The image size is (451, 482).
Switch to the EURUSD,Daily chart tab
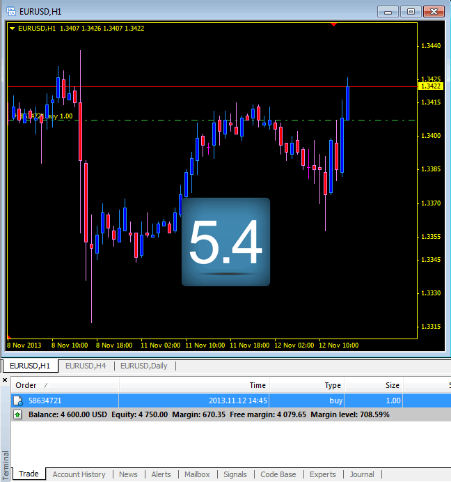pos(143,366)
